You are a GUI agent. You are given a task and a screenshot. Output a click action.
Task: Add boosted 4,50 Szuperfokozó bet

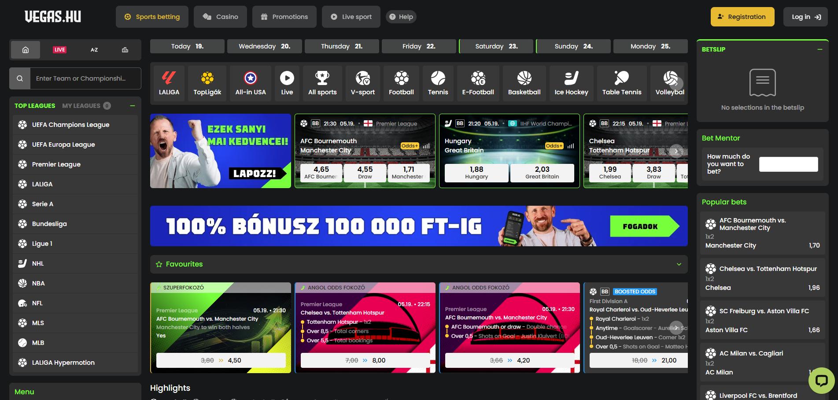[x=221, y=360]
